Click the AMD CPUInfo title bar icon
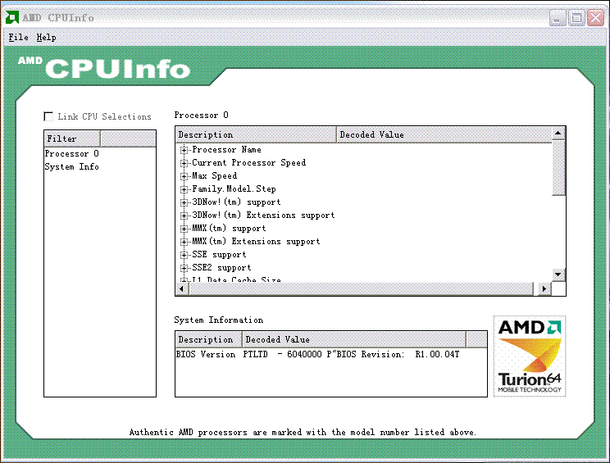The height and width of the screenshot is (463, 610). pyautogui.click(x=12, y=17)
